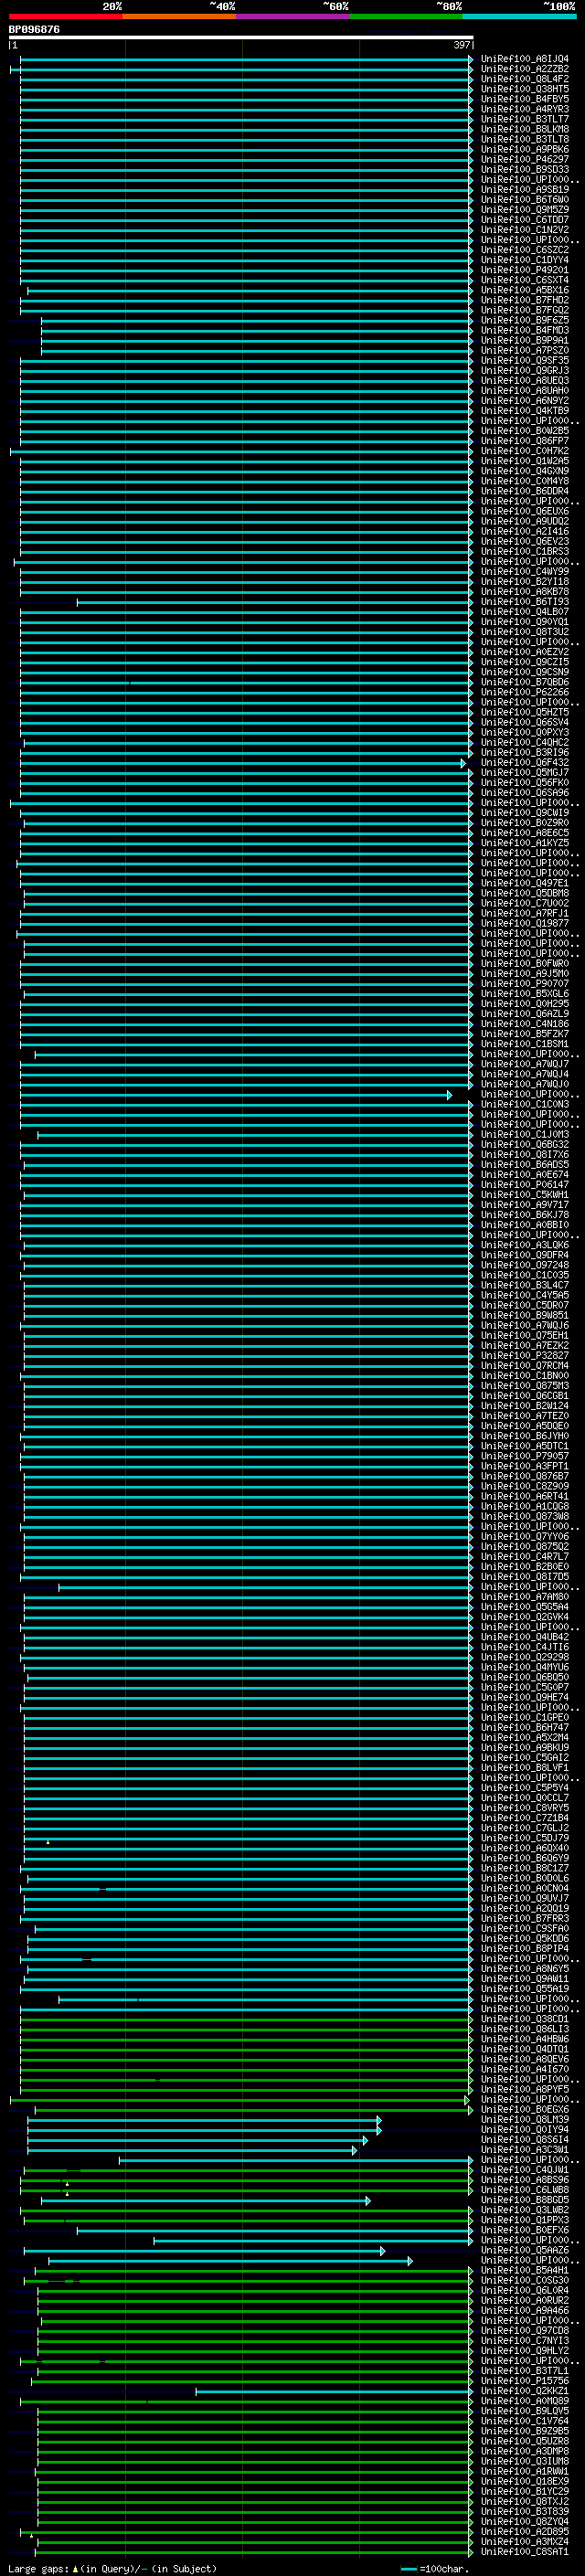Click label UniRef100_B9F6Z5

[524, 320]
